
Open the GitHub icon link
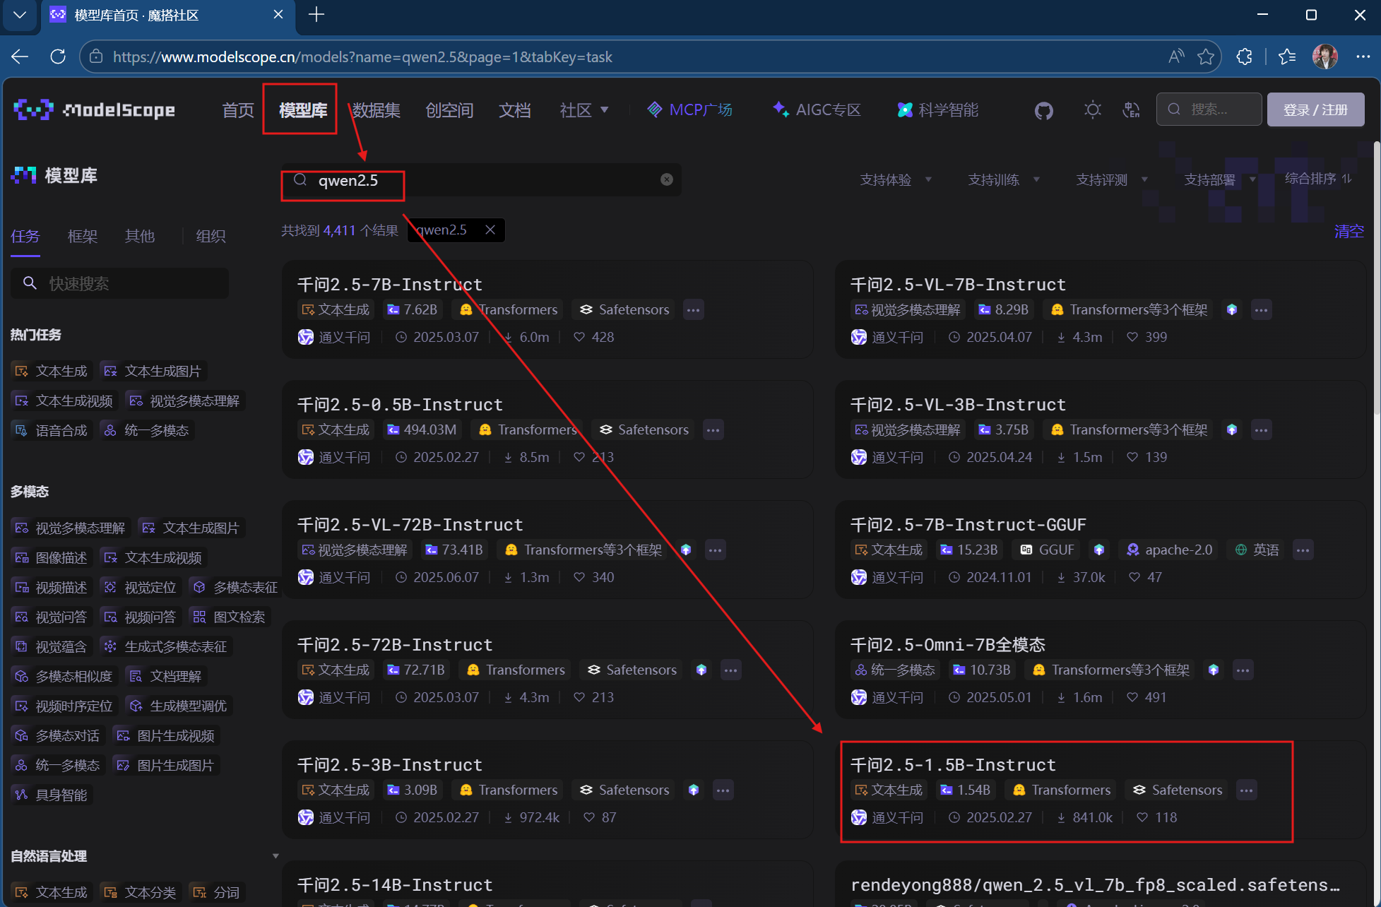1043,110
